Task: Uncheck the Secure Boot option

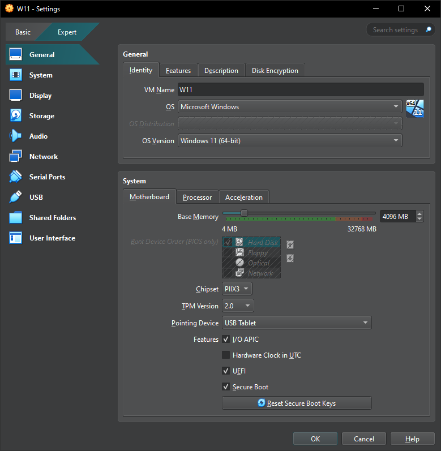Action: tap(226, 387)
